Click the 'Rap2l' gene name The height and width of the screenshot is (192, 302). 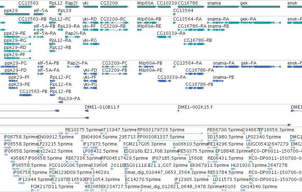tap(71, 3)
